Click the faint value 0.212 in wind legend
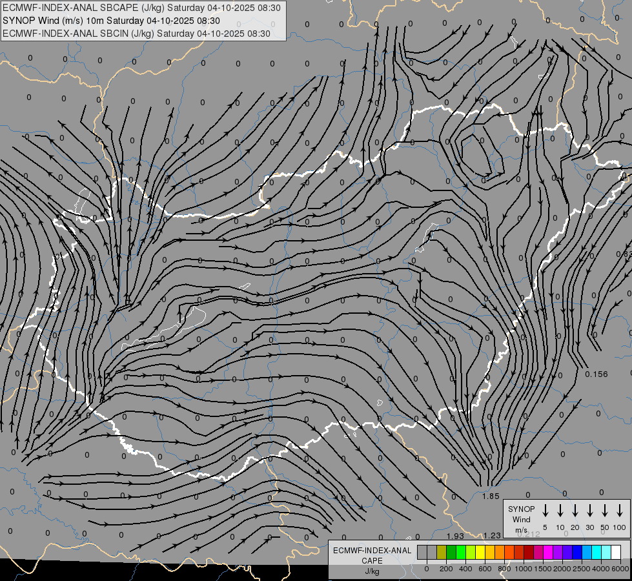 tap(529, 535)
